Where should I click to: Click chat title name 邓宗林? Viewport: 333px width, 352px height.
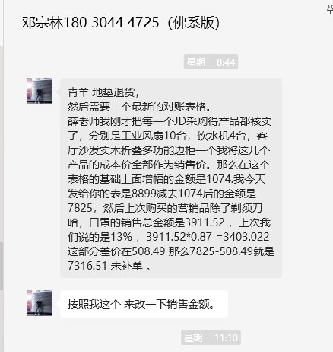43,22
